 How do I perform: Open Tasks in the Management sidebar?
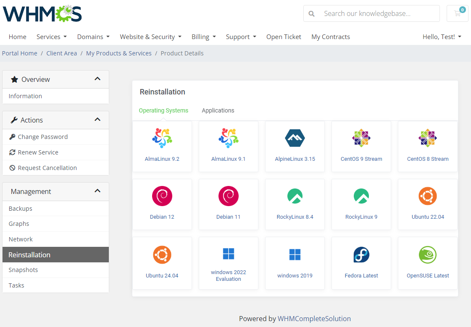[x=55, y=285]
